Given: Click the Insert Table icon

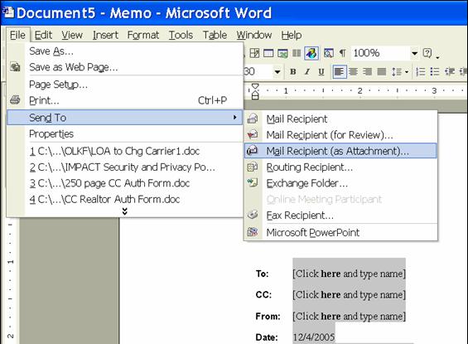Looking at the screenshot, I should 268,53.
